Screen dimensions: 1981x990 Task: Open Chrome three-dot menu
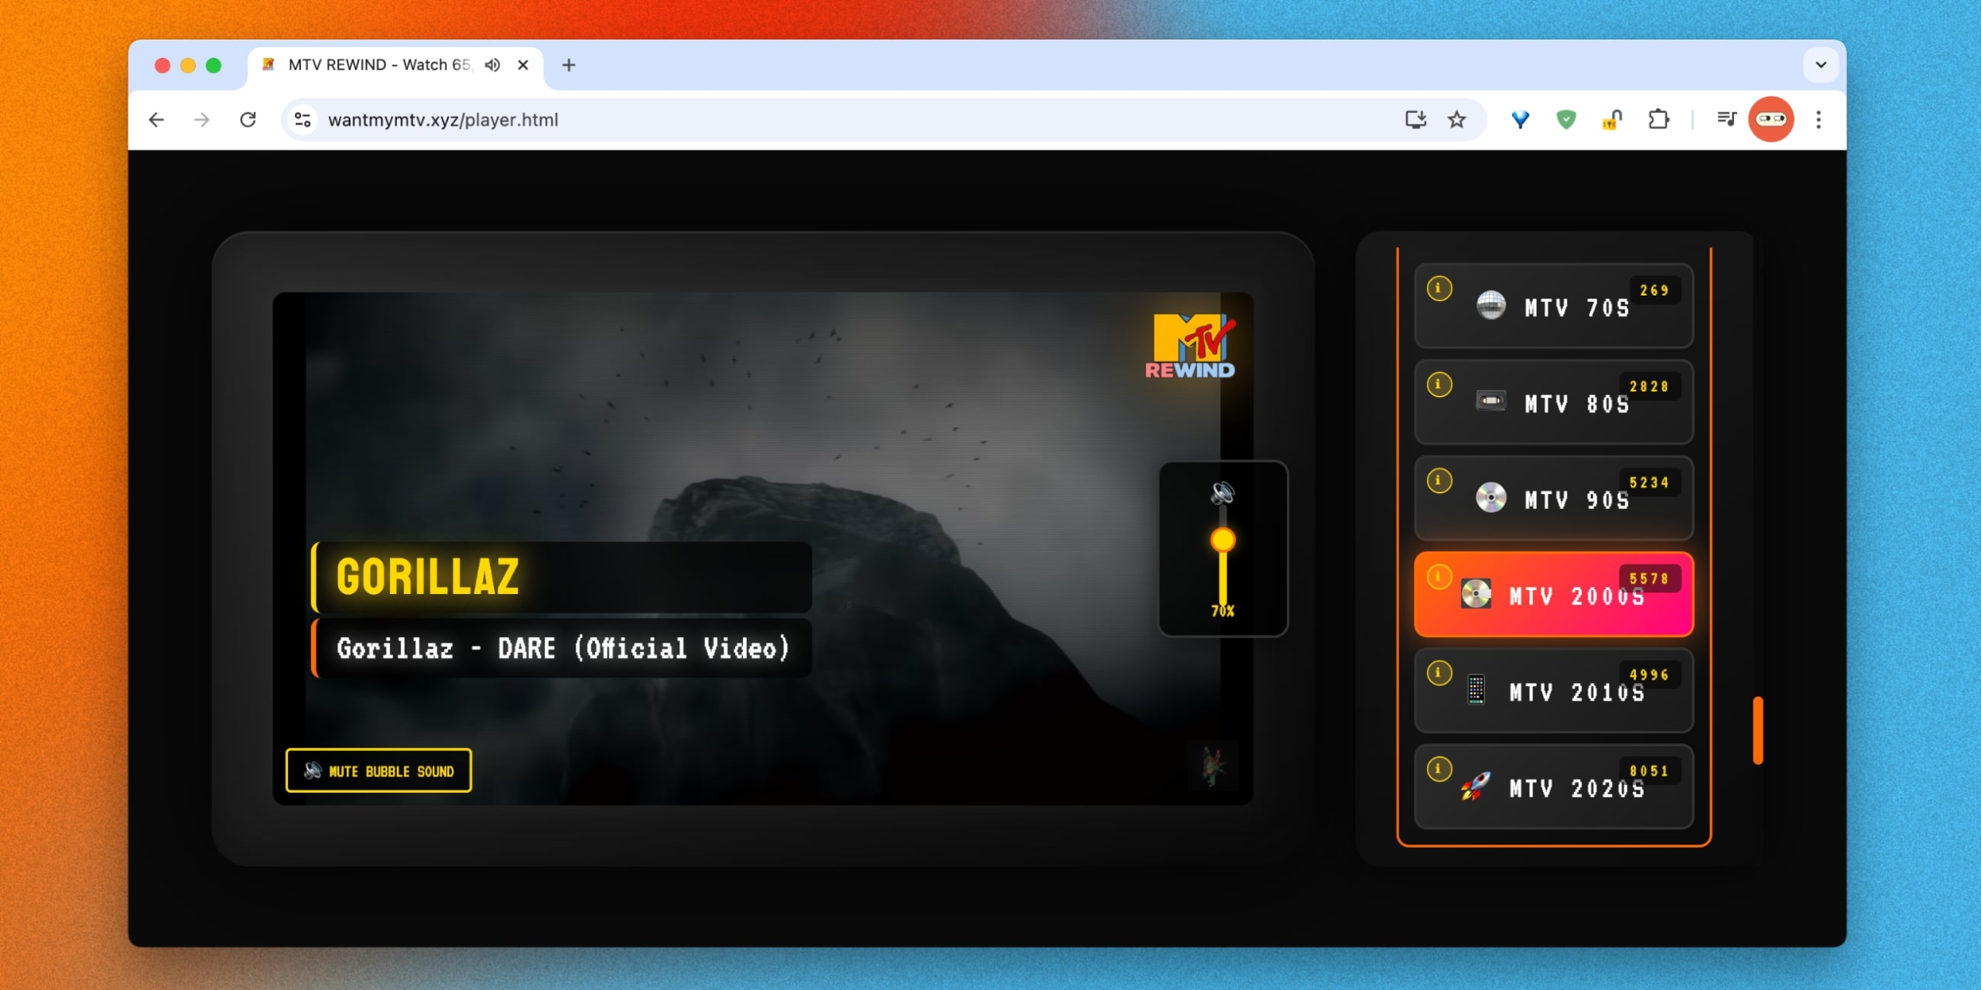coord(1818,119)
